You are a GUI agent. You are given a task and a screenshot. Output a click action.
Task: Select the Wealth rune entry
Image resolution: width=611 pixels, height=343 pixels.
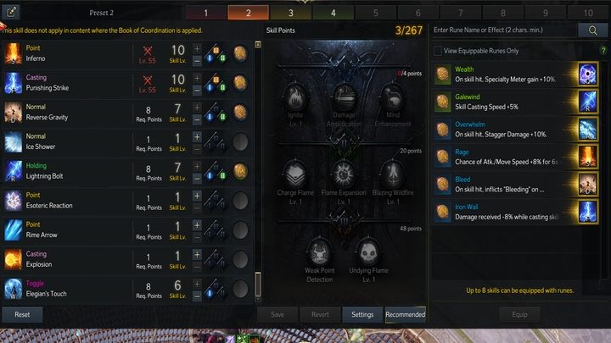(x=515, y=75)
